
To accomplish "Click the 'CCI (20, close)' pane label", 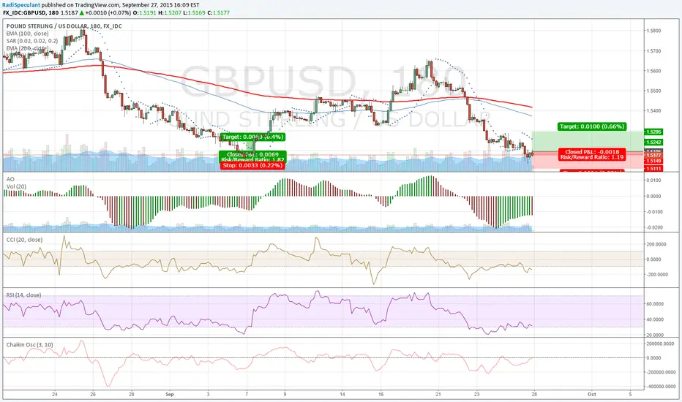I will click(x=24, y=240).
